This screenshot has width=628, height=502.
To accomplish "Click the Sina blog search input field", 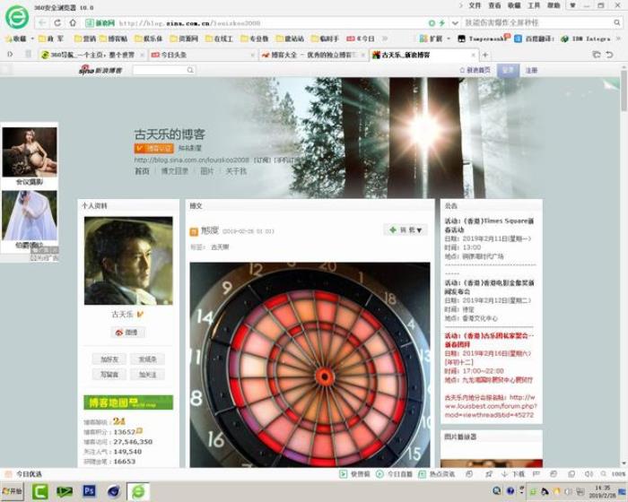I will [x=164, y=69].
